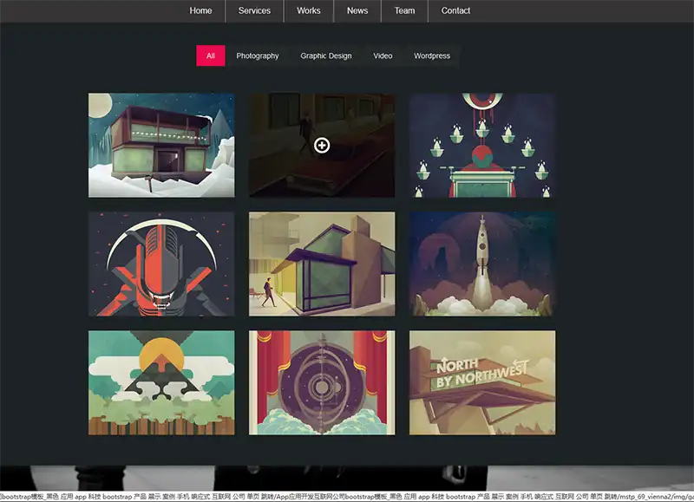
Task: Filter portfolio by Photography
Action: tap(258, 55)
